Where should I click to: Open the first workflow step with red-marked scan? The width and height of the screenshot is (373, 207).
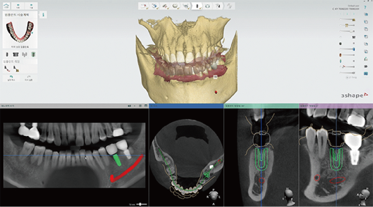tap(144, 6)
